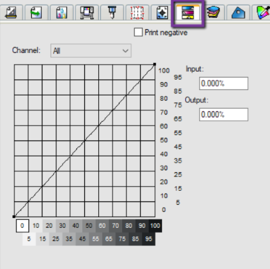
Task: Select the curve's bottom-left end point
Action: 14,217
